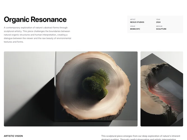Click the ARTISTIC VISION section heading
Screen dimensions: 187x140
click(x=13, y=136)
